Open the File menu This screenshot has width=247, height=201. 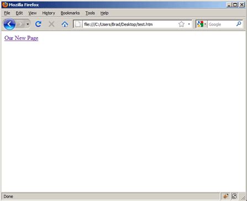click(x=7, y=13)
